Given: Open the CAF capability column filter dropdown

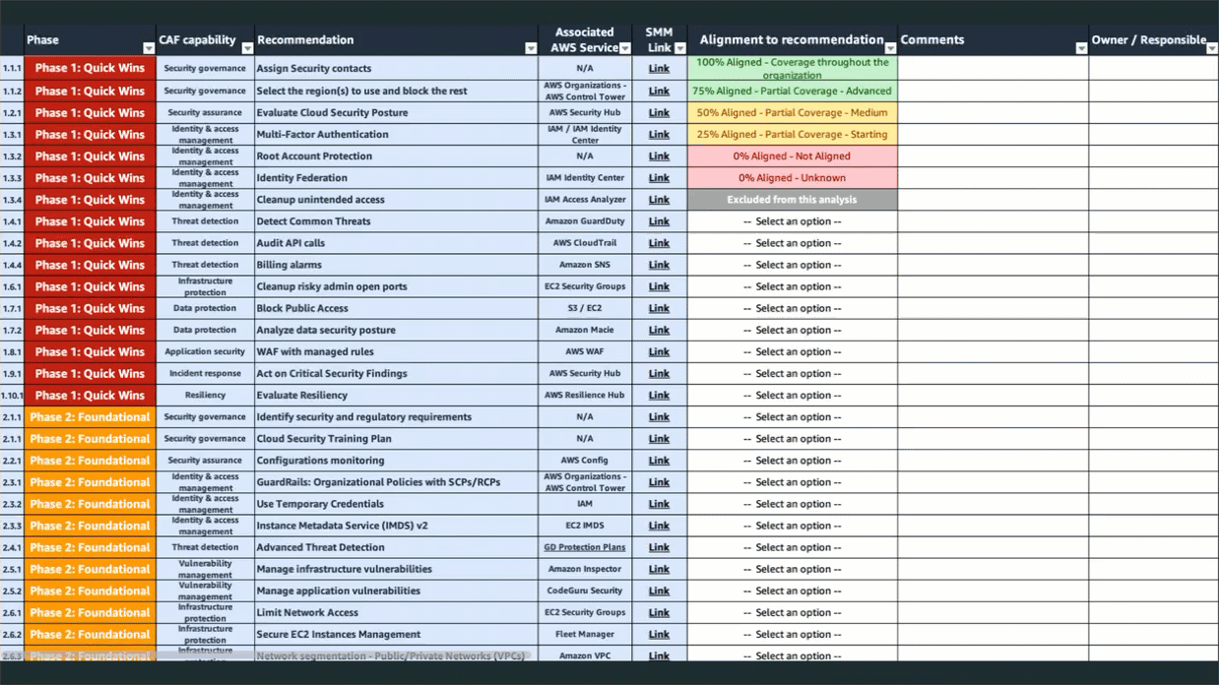Looking at the screenshot, I should pos(246,48).
